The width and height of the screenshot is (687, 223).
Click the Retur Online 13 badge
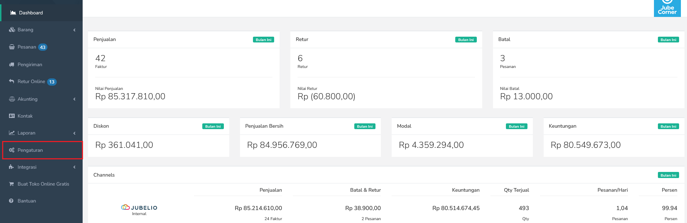(x=52, y=82)
